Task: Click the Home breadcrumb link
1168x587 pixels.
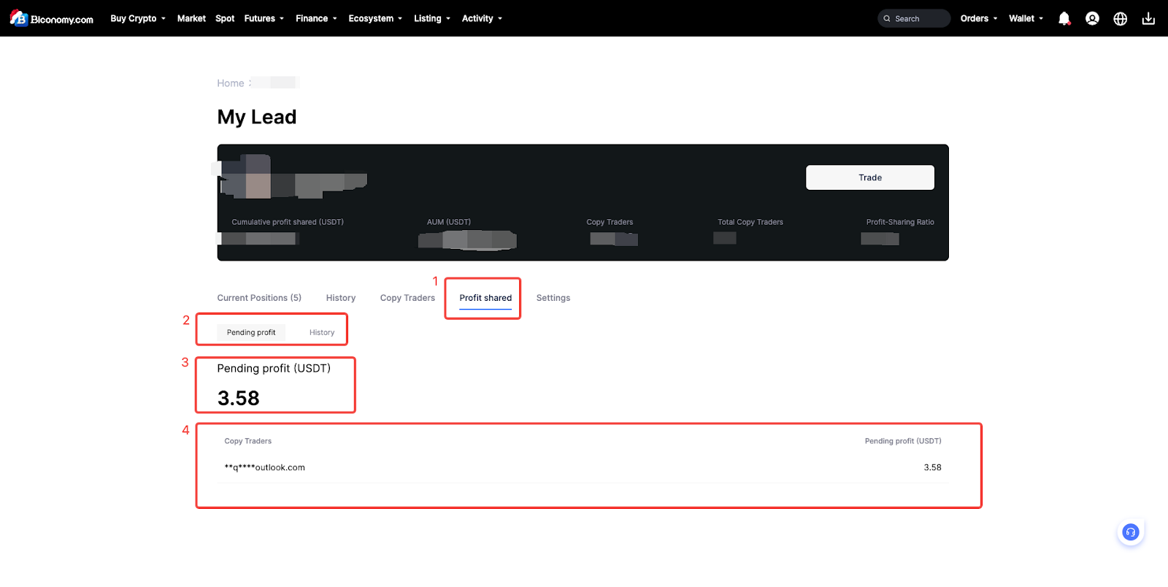Action: (231, 83)
